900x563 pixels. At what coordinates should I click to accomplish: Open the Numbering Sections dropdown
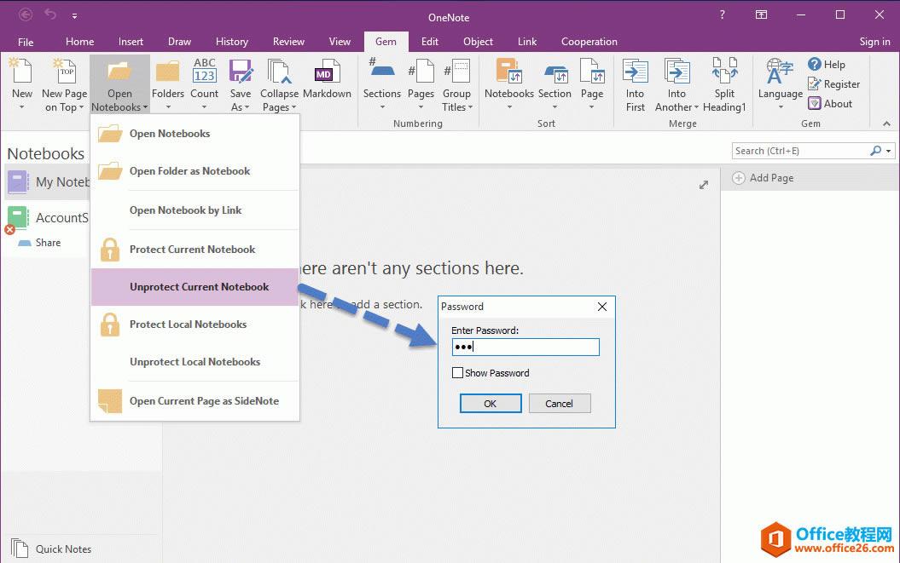point(381,107)
